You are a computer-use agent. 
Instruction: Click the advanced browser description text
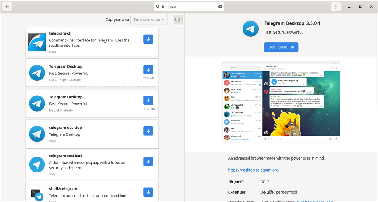click(x=276, y=158)
